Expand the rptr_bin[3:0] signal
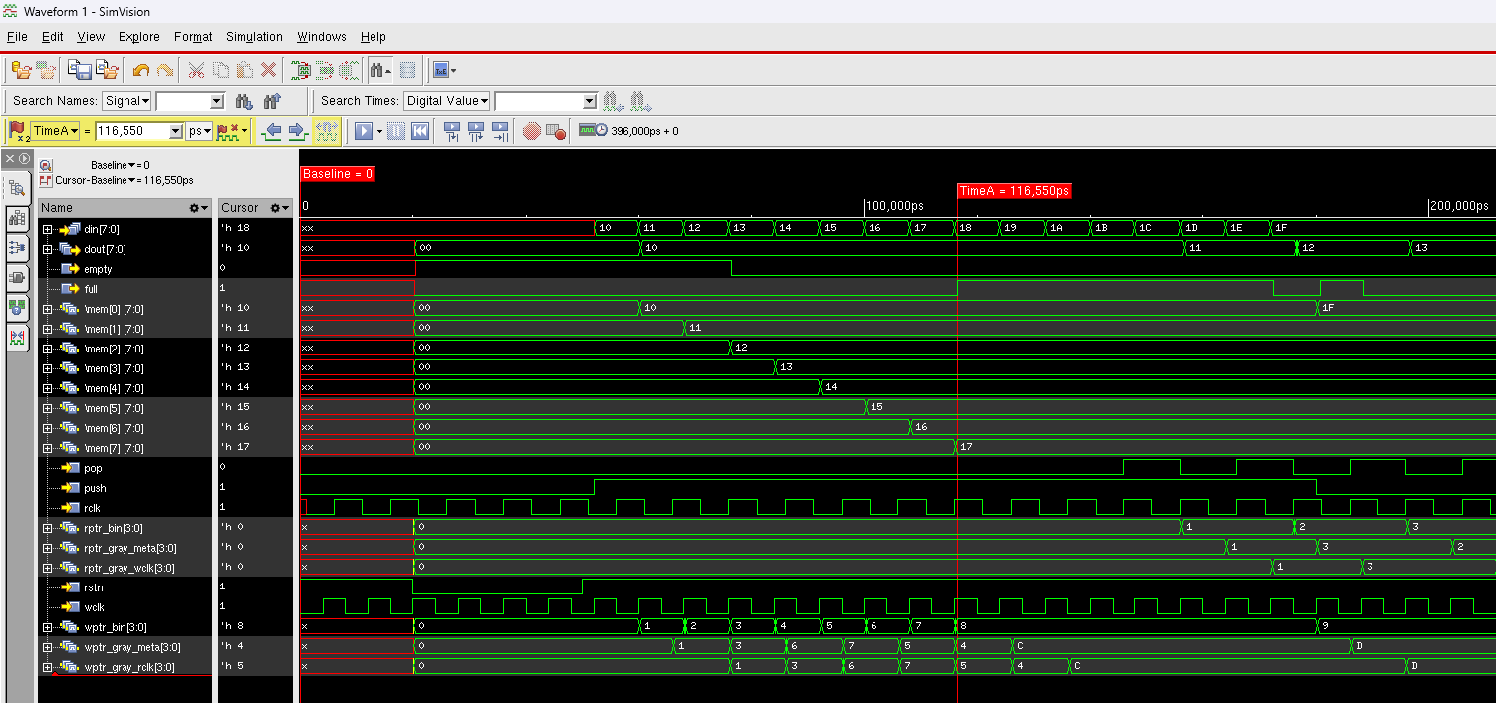The image size is (1496, 703). tap(47, 528)
